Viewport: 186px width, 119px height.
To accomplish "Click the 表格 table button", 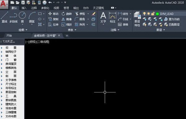I will [x=123, y=25].
